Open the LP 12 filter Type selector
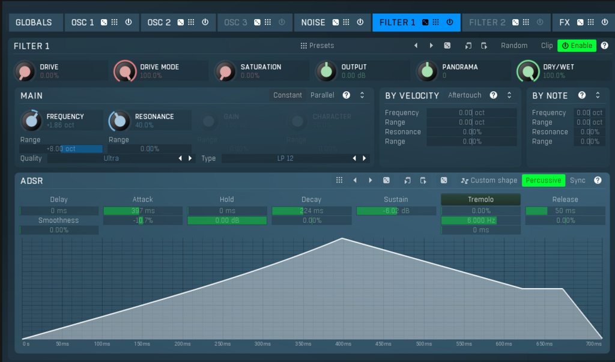Image resolution: width=615 pixels, height=362 pixels. click(x=285, y=158)
